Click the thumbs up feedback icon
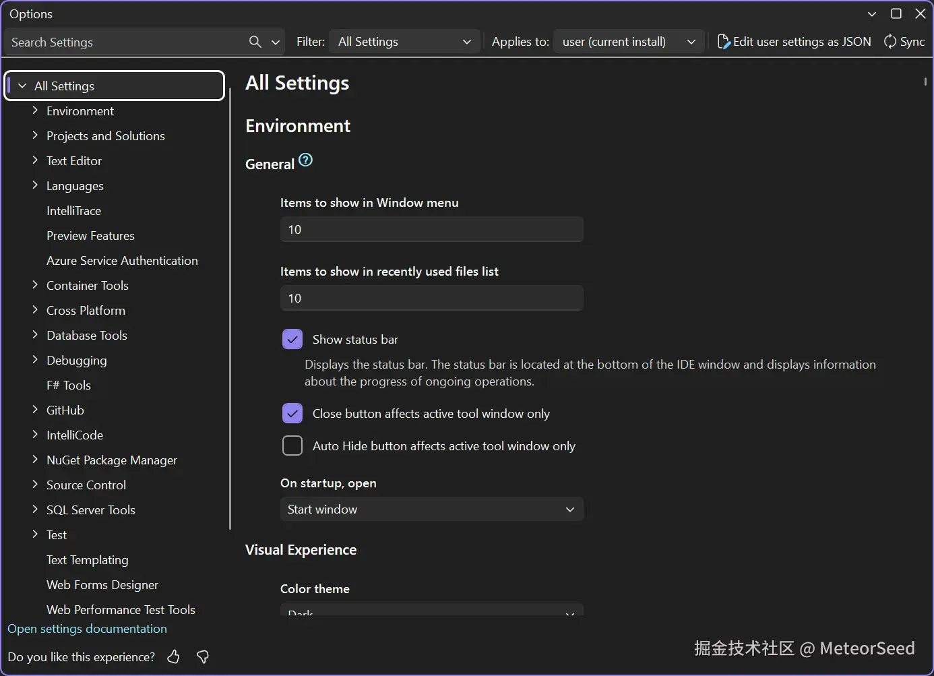This screenshot has height=676, width=934. [x=174, y=656]
